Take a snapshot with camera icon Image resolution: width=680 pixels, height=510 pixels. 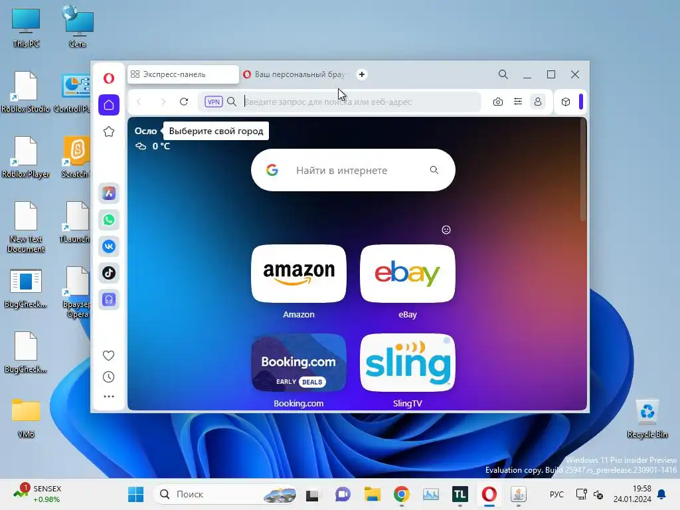[x=498, y=102]
